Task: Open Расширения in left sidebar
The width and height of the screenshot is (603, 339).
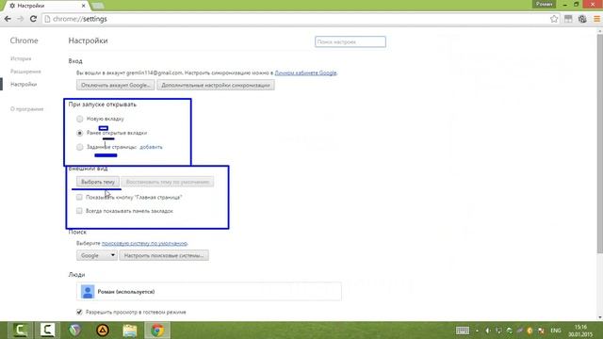Action: pos(25,72)
